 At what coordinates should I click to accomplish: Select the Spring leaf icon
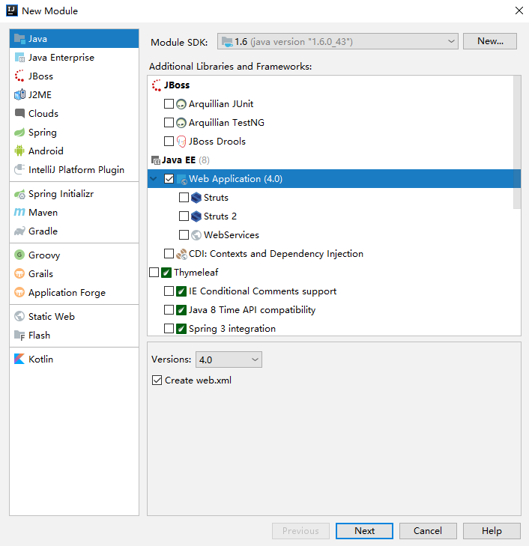pyautogui.click(x=19, y=133)
